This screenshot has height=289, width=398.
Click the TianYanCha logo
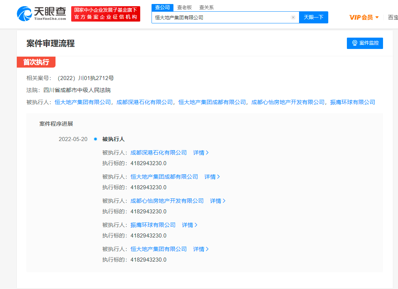tap(41, 14)
